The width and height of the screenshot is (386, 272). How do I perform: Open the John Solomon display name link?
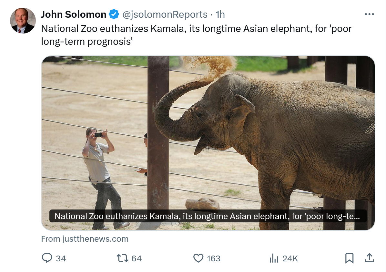[x=74, y=15]
